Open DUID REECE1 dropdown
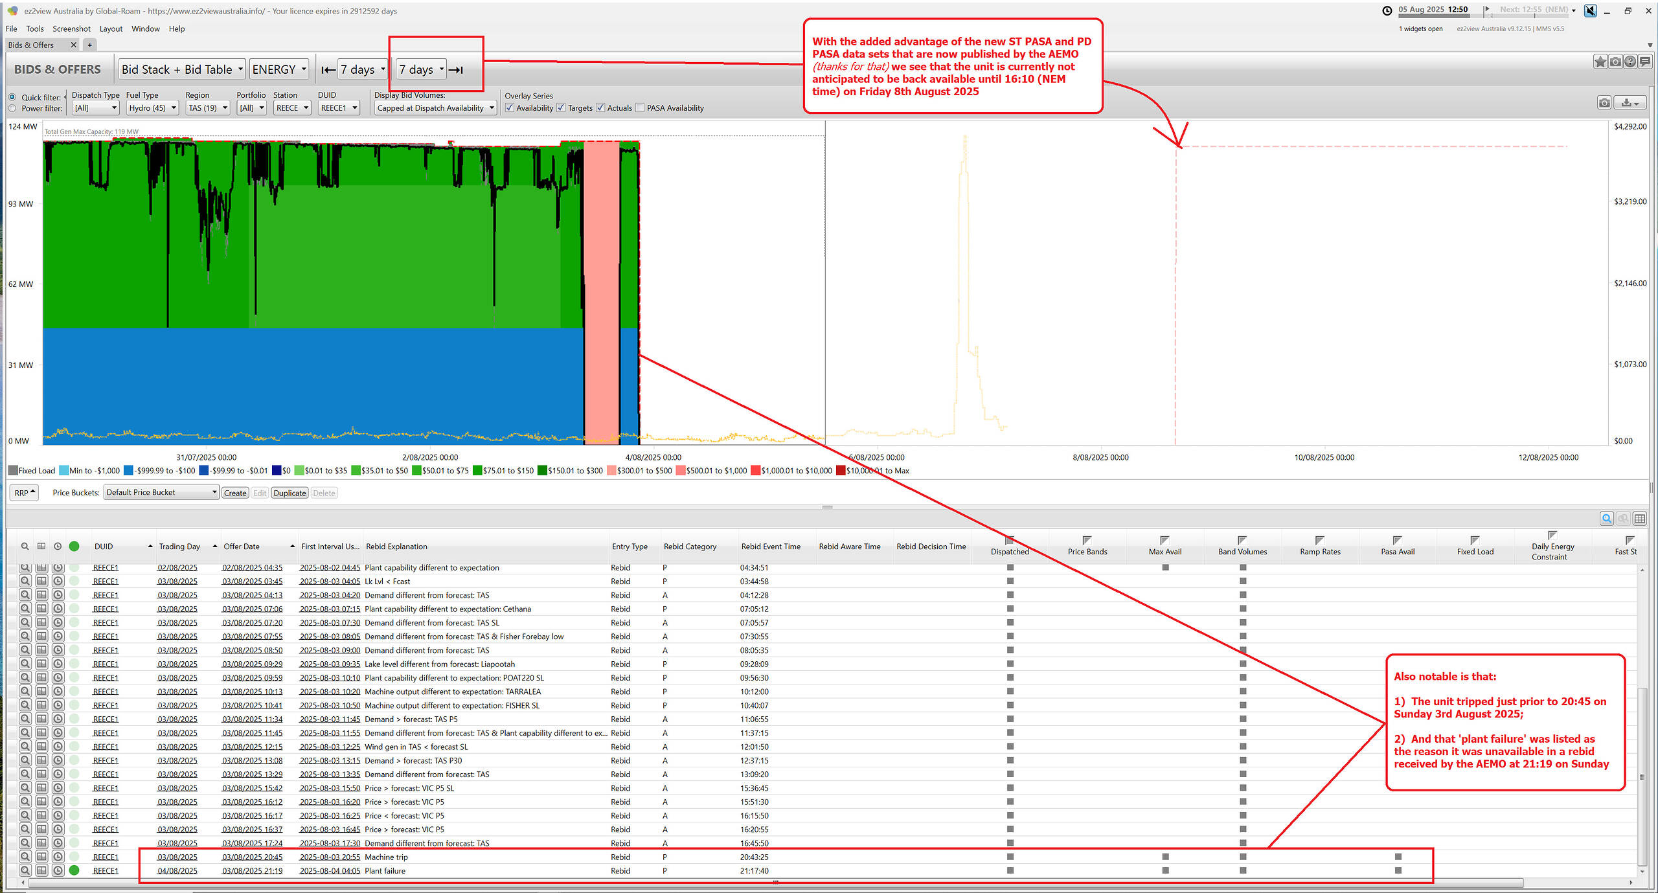The image size is (1658, 893). point(339,108)
